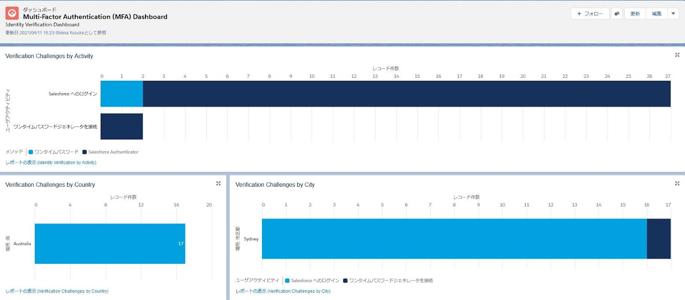Click the dark Sydney bar segment
This screenshot has height=300, width=685.
point(659,239)
